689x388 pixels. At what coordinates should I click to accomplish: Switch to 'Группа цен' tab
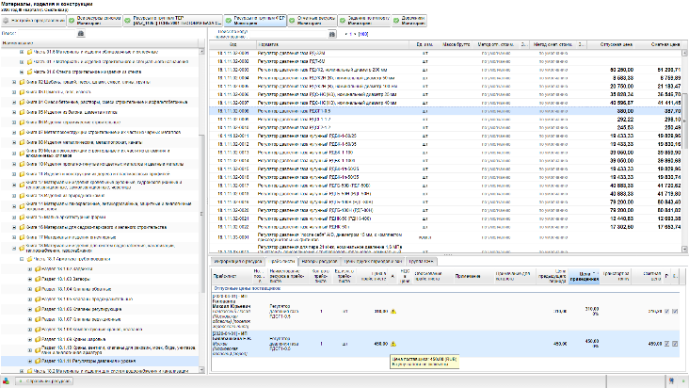tap(422, 262)
